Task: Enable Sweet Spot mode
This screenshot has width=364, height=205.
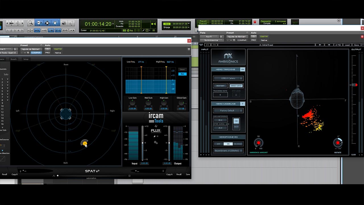Action: (236, 86)
